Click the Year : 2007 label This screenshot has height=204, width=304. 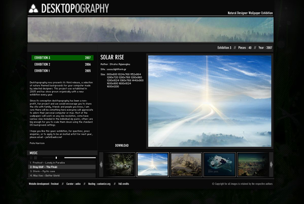pyautogui.click(x=265, y=48)
